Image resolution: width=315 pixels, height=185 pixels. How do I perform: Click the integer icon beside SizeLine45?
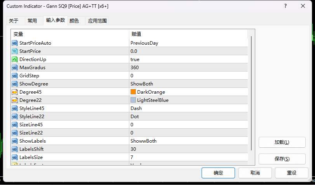(15, 125)
